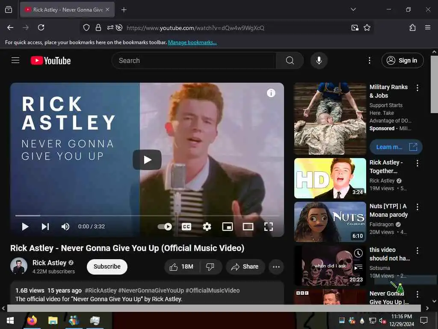The height and width of the screenshot is (329, 438).
Task: Open Firefox View icon
Action: point(9,10)
